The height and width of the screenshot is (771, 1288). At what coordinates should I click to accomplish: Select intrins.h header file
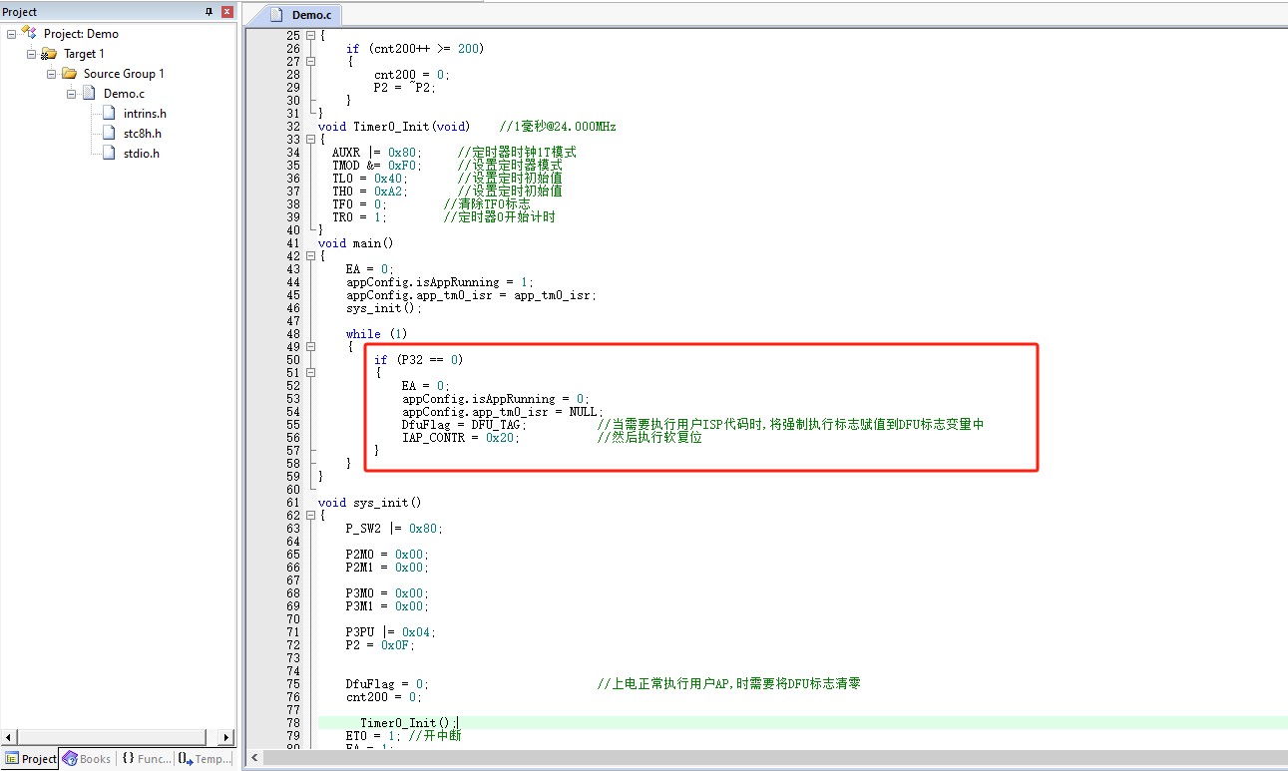click(145, 114)
